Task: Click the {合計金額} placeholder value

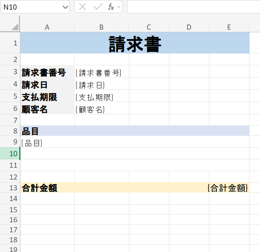Action: 227,188
